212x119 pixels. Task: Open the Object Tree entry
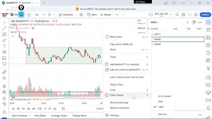pos(127,85)
